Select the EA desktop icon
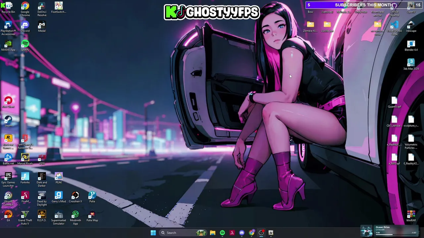 click(x=8, y=216)
